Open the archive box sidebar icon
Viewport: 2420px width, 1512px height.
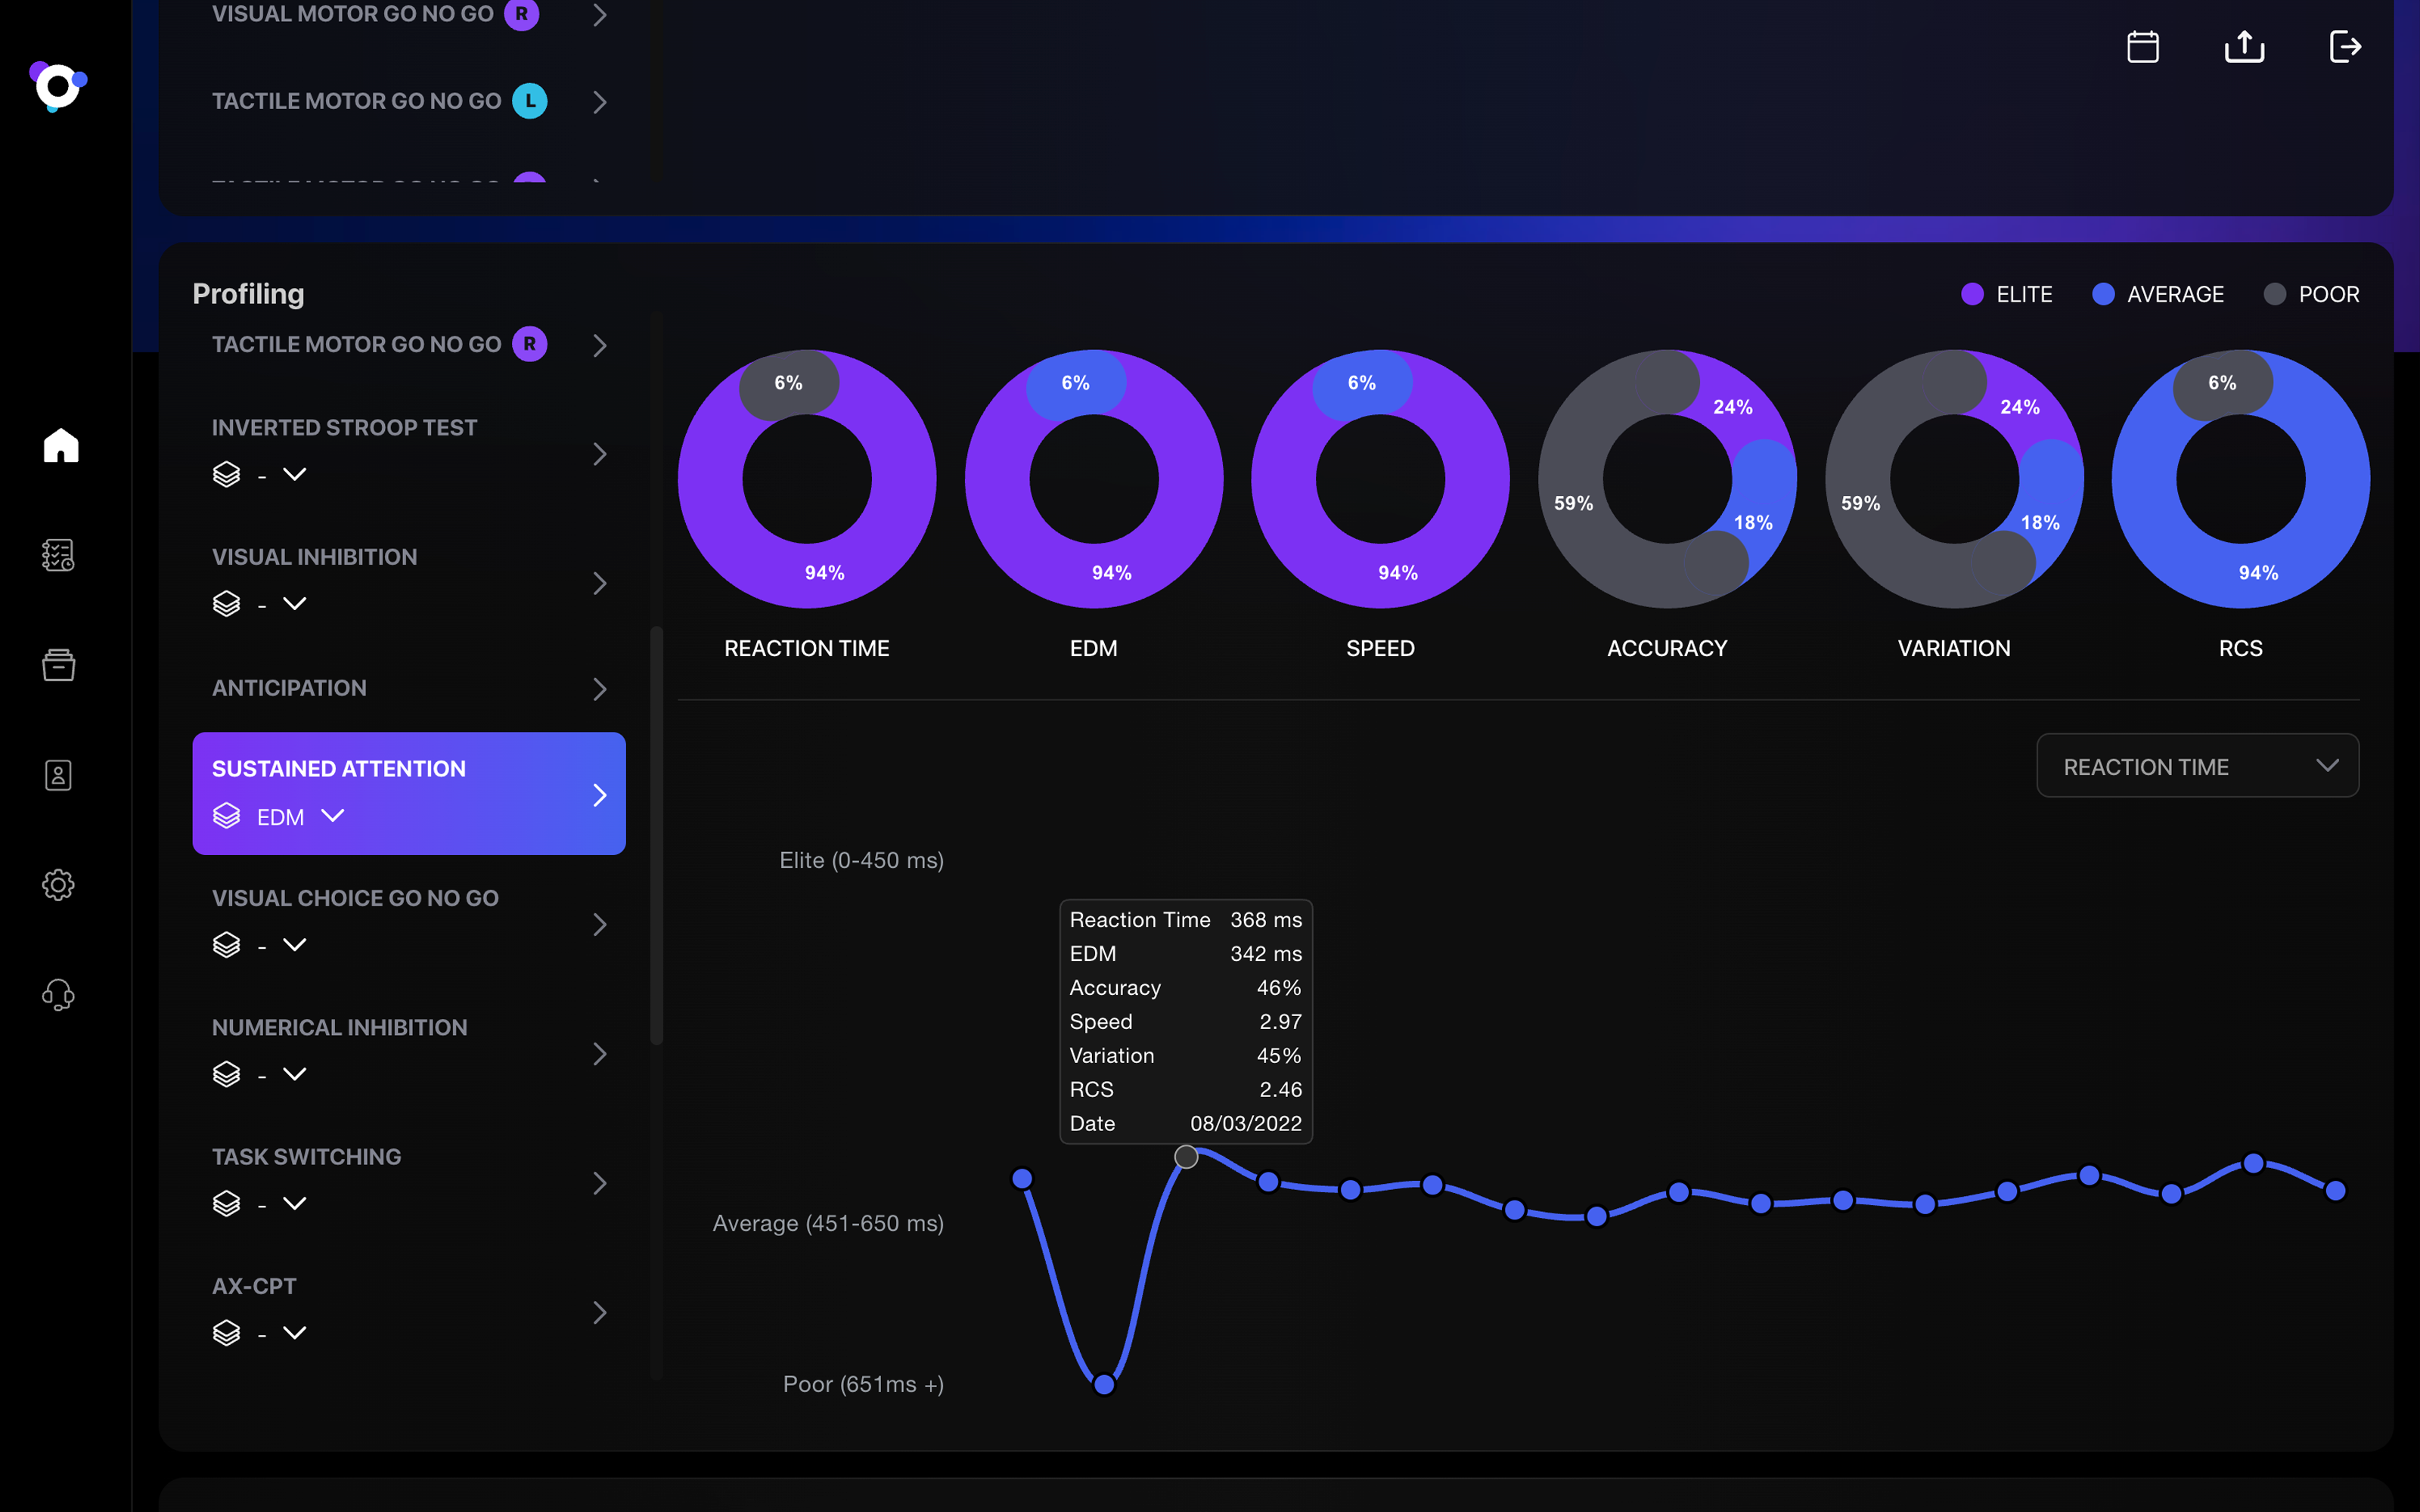click(x=59, y=665)
